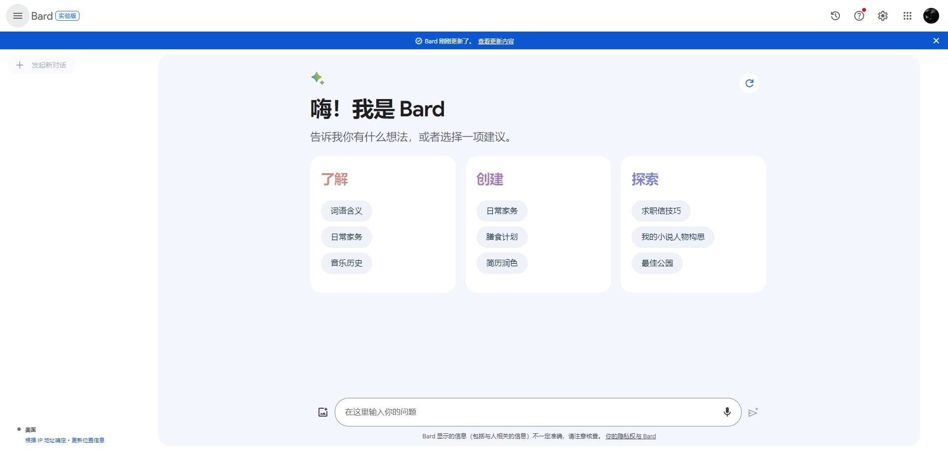The width and height of the screenshot is (948, 458).
Task: Click the upload image icon
Action: pyautogui.click(x=323, y=412)
